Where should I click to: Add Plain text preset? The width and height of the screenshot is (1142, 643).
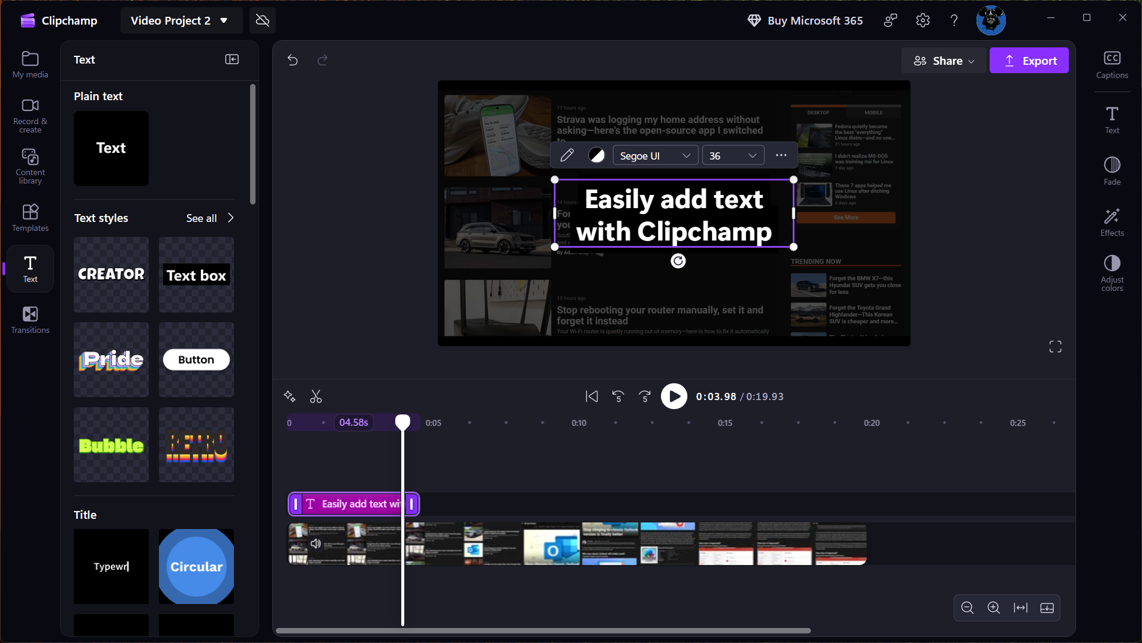[111, 148]
